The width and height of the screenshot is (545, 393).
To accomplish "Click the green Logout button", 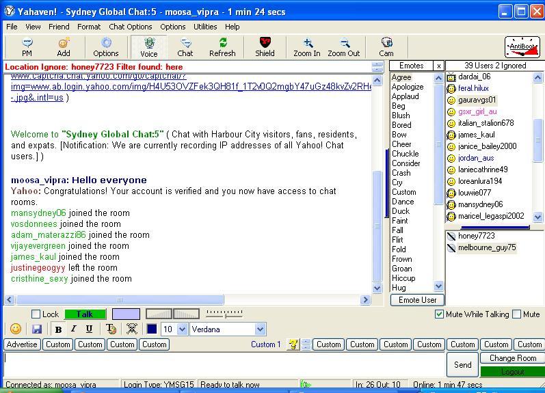I will point(513,372).
